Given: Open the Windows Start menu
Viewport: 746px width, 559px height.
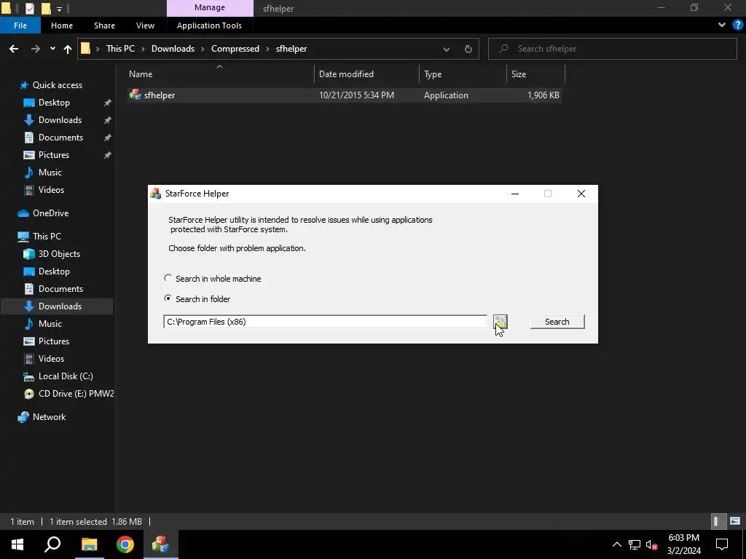Looking at the screenshot, I should (x=17, y=544).
